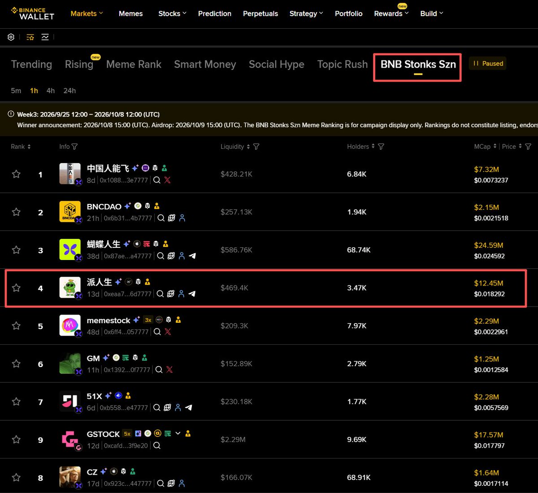Click the X (Twitter) icon for 中国人能飞

(x=167, y=180)
